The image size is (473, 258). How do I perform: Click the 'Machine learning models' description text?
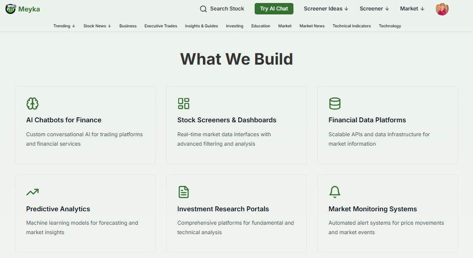[82, 228]
